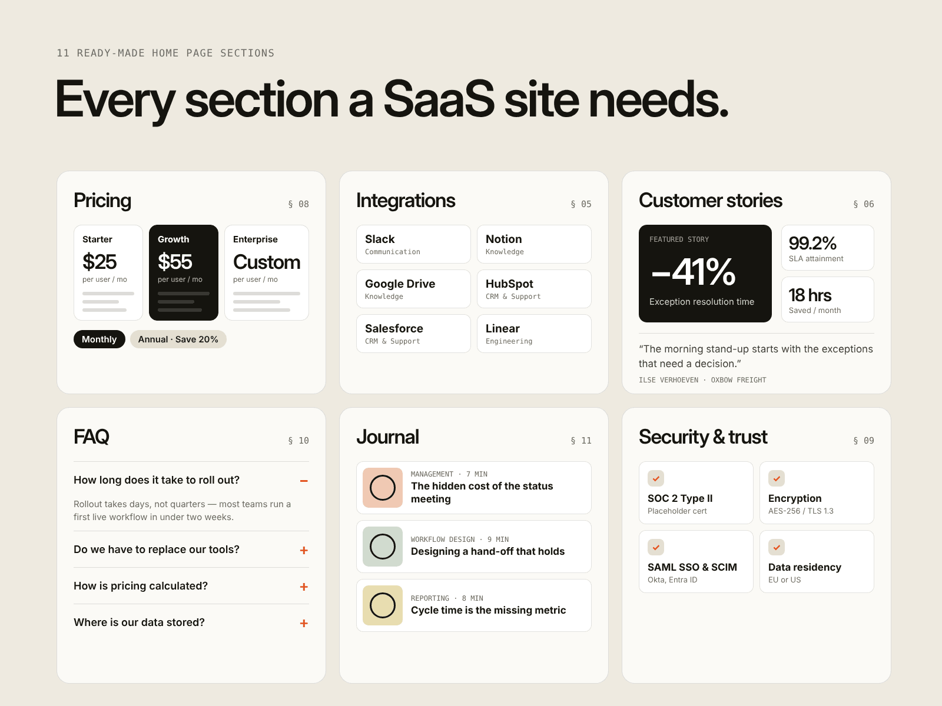Click the '§ 06' section number in Customer stories
Screen dimensions: 942x706
point(864,204)
